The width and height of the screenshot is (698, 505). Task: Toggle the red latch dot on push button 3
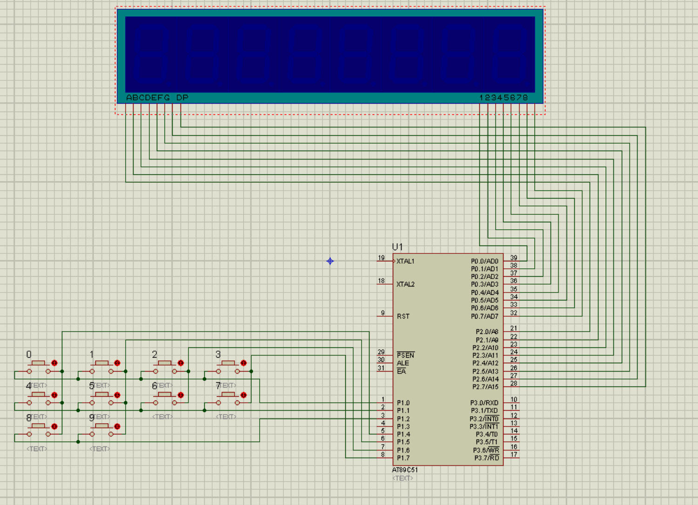(243, 363)
